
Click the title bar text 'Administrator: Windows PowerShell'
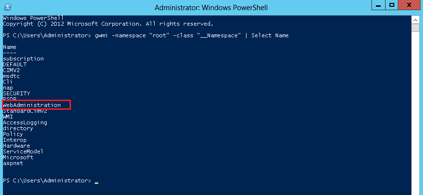click(211, 8)
